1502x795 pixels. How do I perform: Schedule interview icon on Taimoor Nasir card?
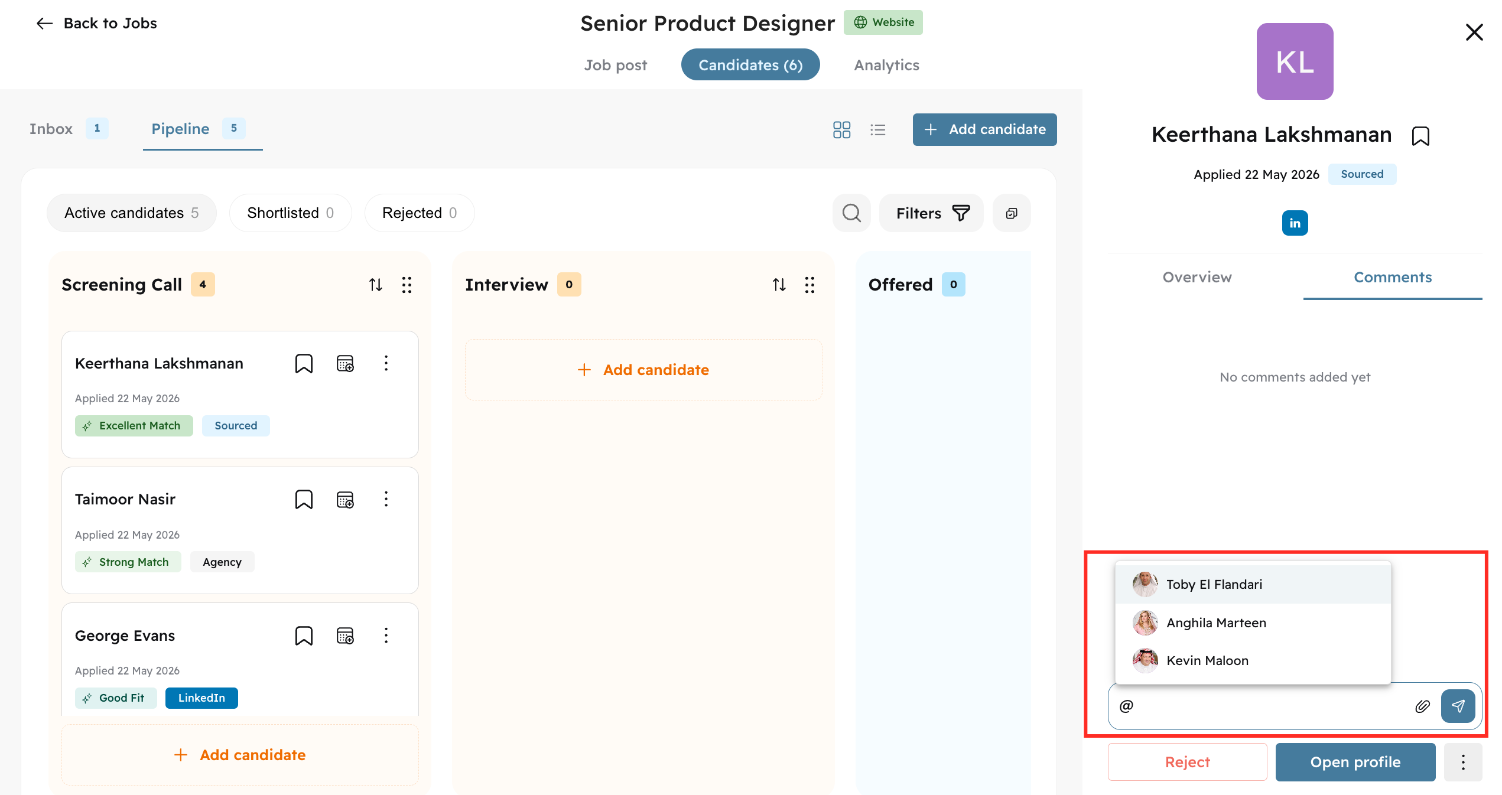(x=345, y=500)
